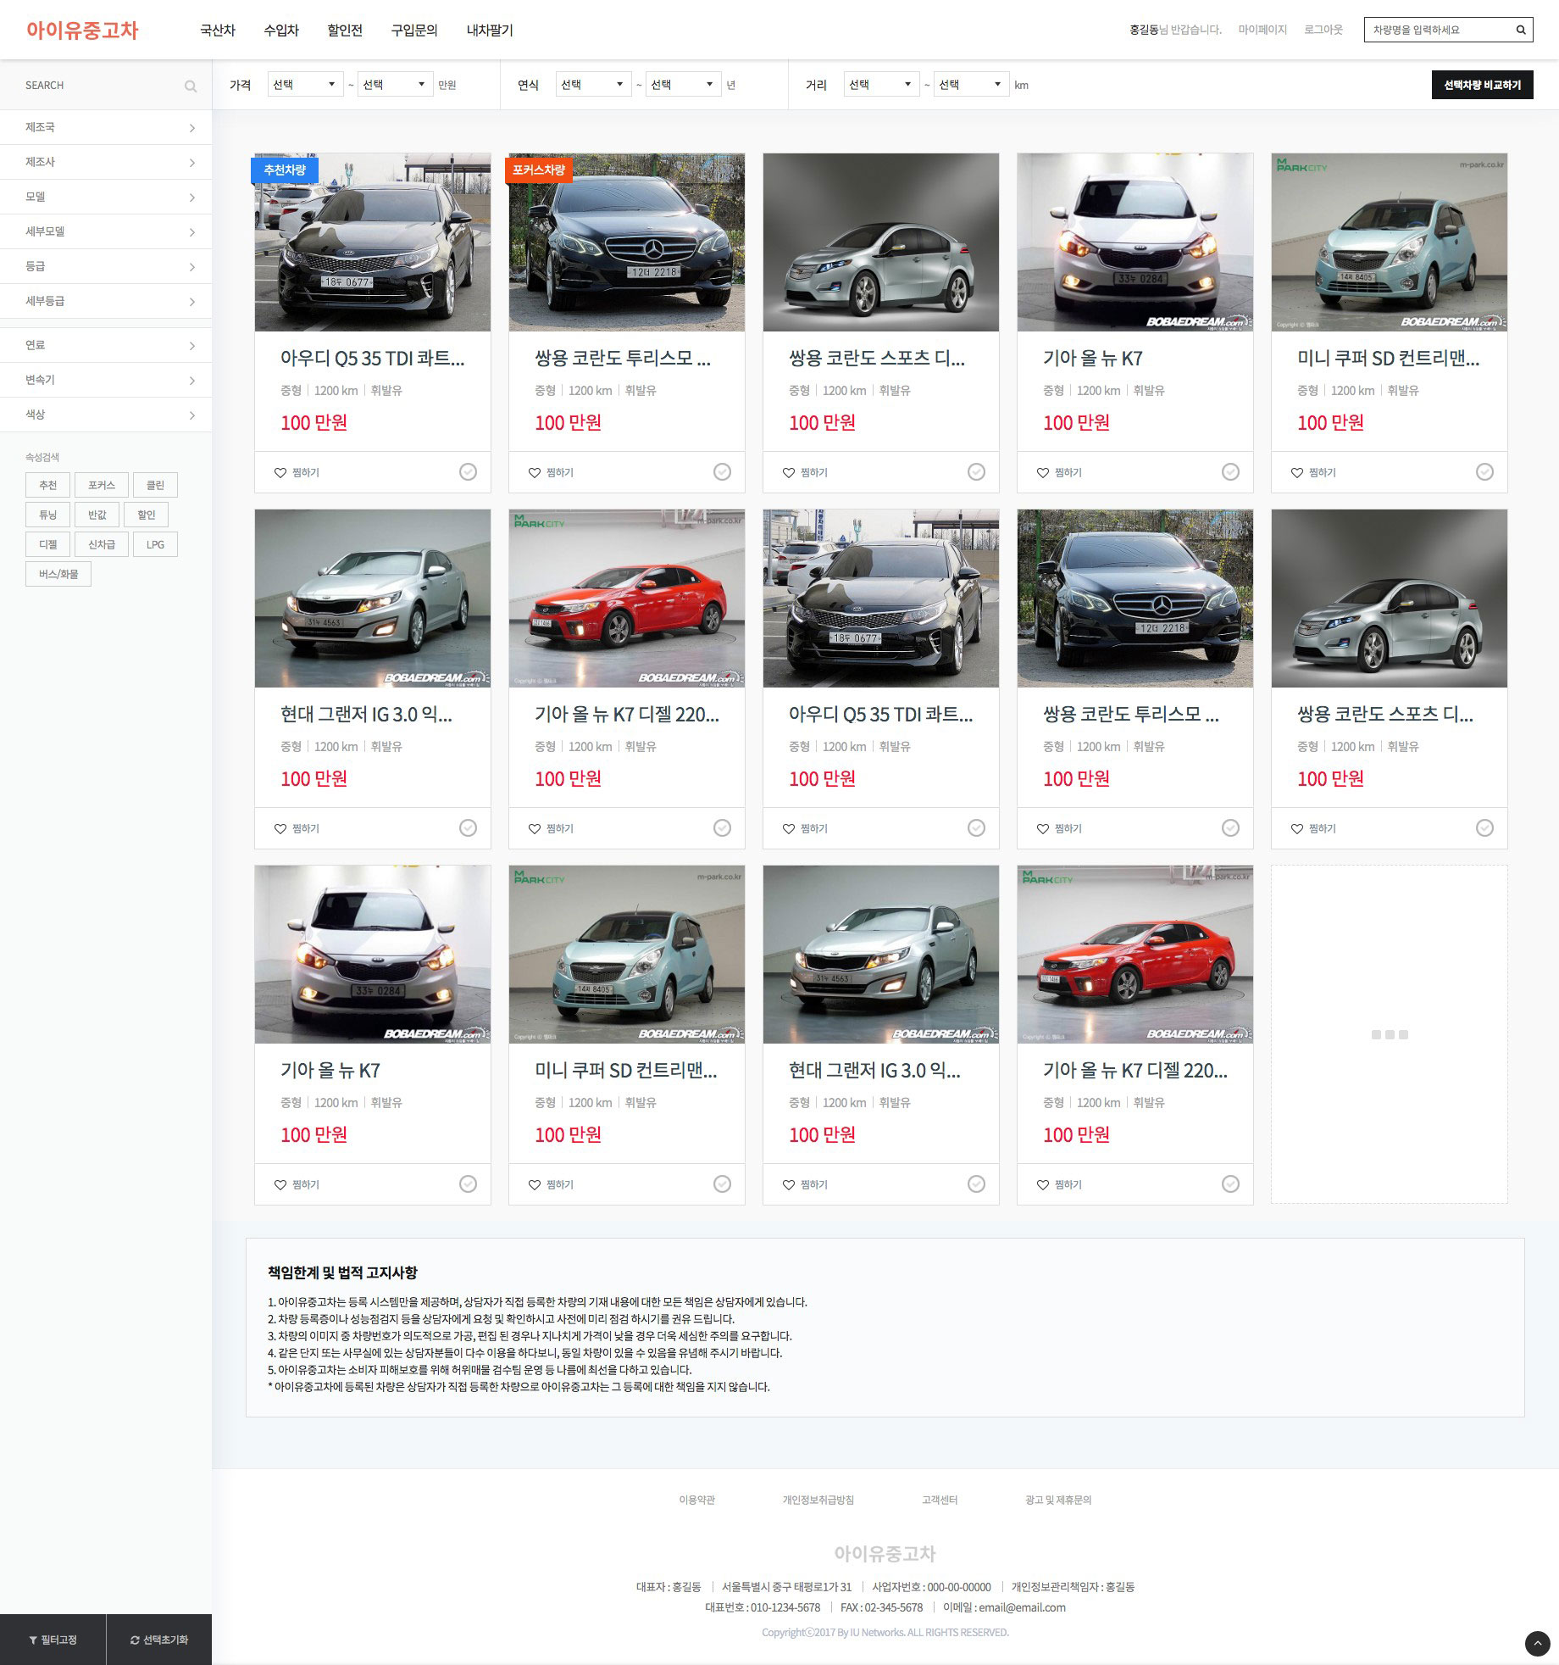Screen dimensions: 1559x1665
Task: Open the 추천차량 아우디 Q5 car thumbnail
Action: tap(373, 242)
